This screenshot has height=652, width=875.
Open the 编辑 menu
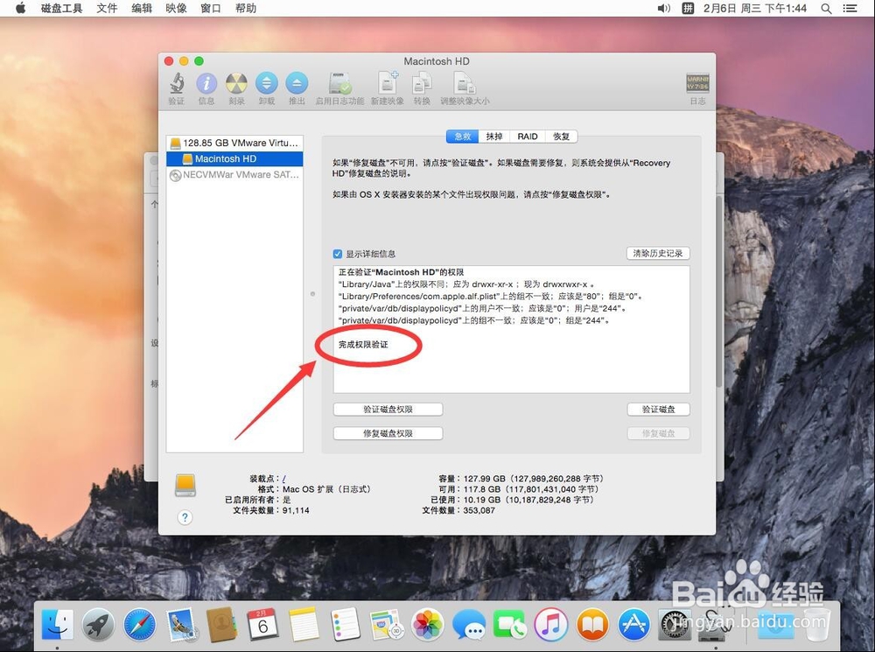click(142, 9)
